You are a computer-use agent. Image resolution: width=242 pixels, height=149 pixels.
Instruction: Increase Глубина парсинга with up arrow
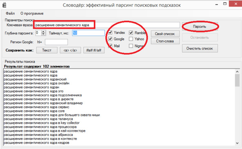click(43, 31)
